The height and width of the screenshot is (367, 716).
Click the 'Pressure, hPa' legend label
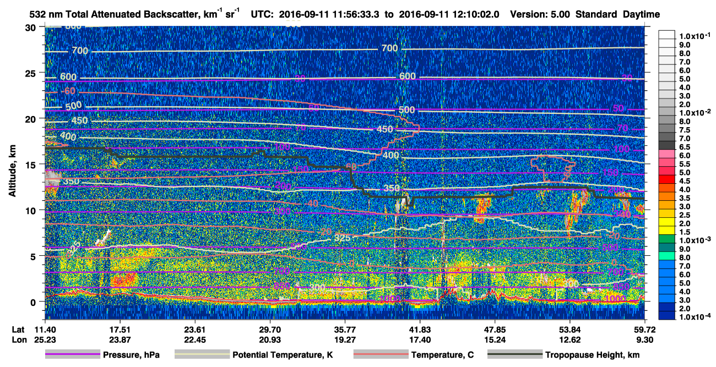pos(131,355)
